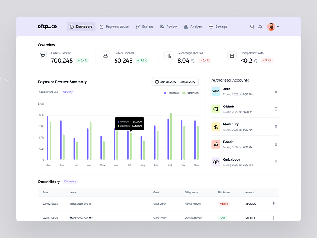Open the search icon

click(x=252, y=27)
